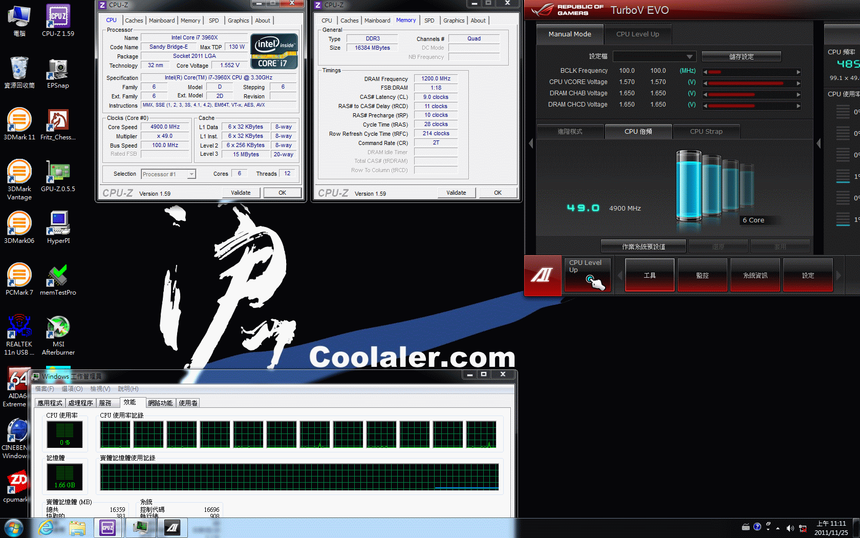The image size is (860, 538).
Task: Select the CPU-Z taskbar button
Action: [107, 528]
